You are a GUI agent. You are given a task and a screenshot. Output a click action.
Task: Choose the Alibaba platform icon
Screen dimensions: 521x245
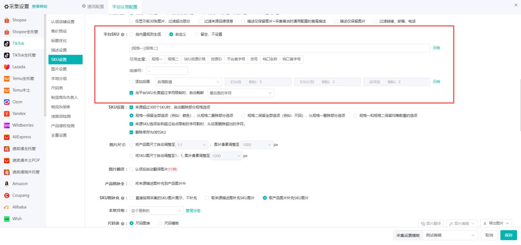click(x=7, y=207)
